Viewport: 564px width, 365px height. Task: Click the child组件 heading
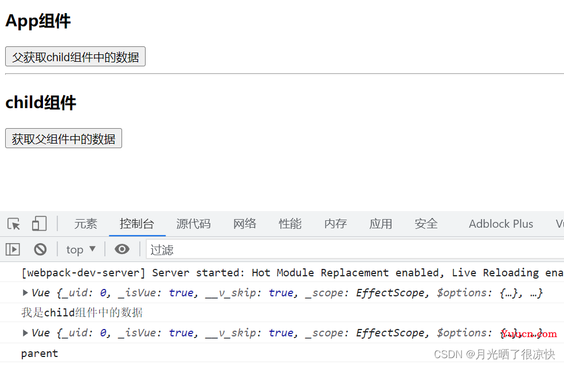pos(41,102)
